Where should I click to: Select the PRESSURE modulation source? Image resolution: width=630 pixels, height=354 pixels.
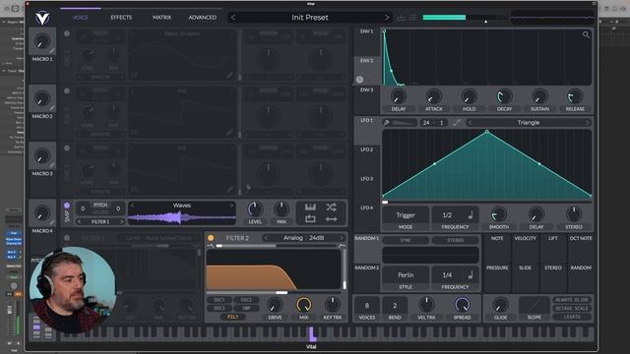(497, 267)
